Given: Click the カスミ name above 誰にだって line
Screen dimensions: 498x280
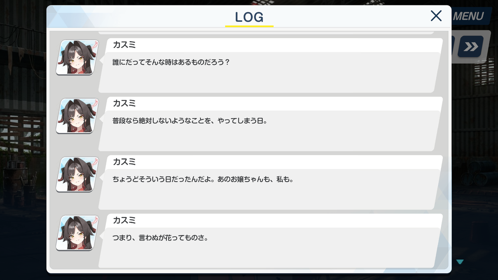Looking at the screenshot, I should [x=124, y=45].
